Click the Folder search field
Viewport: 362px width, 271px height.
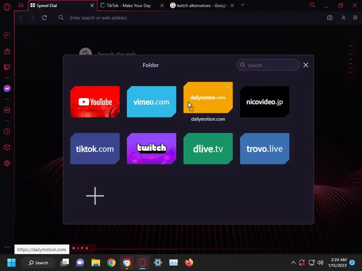pyautogui.click(x=268, y=65)
